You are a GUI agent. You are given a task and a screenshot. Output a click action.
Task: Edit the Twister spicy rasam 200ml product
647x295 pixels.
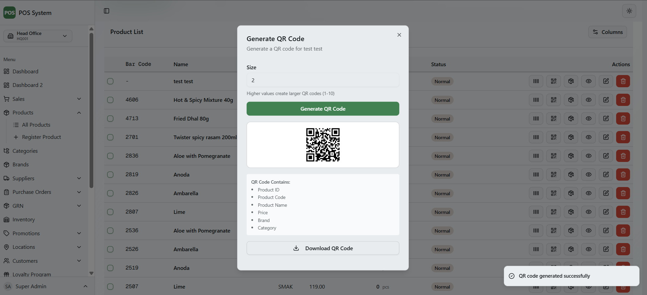click(606, 137)
